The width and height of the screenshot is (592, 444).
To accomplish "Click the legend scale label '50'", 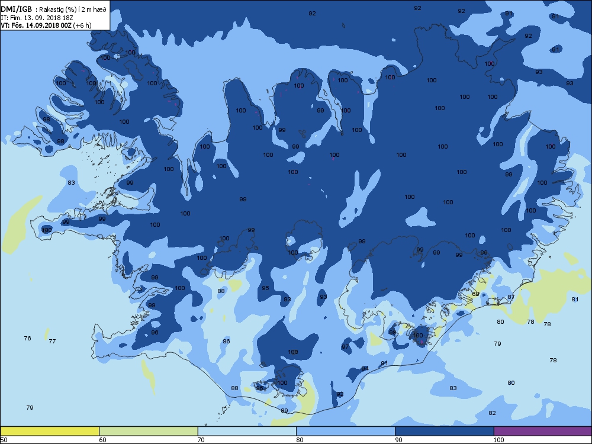I will pos(4,440).
